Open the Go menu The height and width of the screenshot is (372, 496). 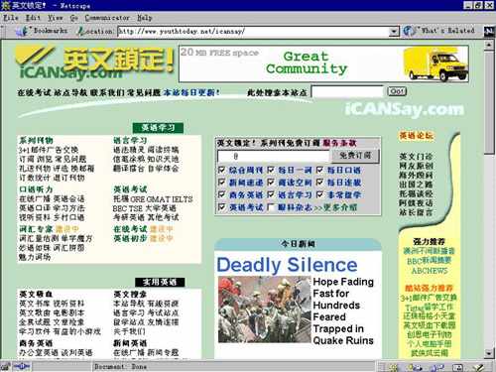coord(74,18)
